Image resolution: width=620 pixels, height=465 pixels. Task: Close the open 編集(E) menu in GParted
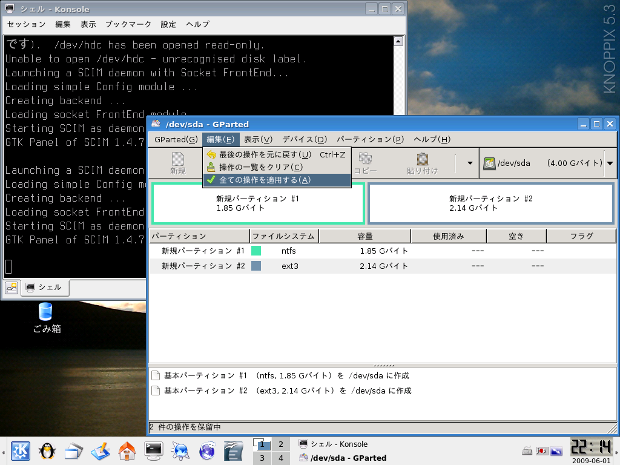tap(220, 139)
